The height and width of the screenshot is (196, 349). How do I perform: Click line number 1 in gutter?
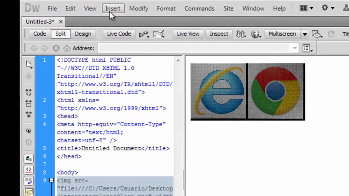(44, 60)
